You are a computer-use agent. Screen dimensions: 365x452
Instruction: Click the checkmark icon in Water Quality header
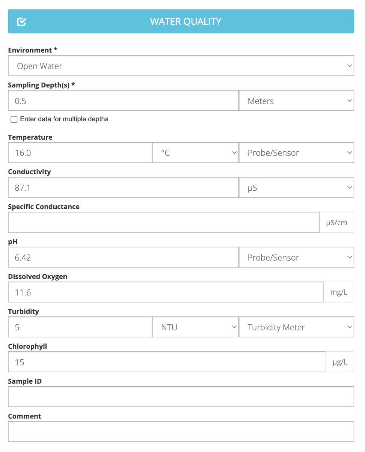(x=21, y=22)
